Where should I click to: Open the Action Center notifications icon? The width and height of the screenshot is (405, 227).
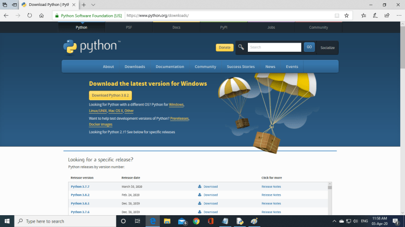(396, 221)
